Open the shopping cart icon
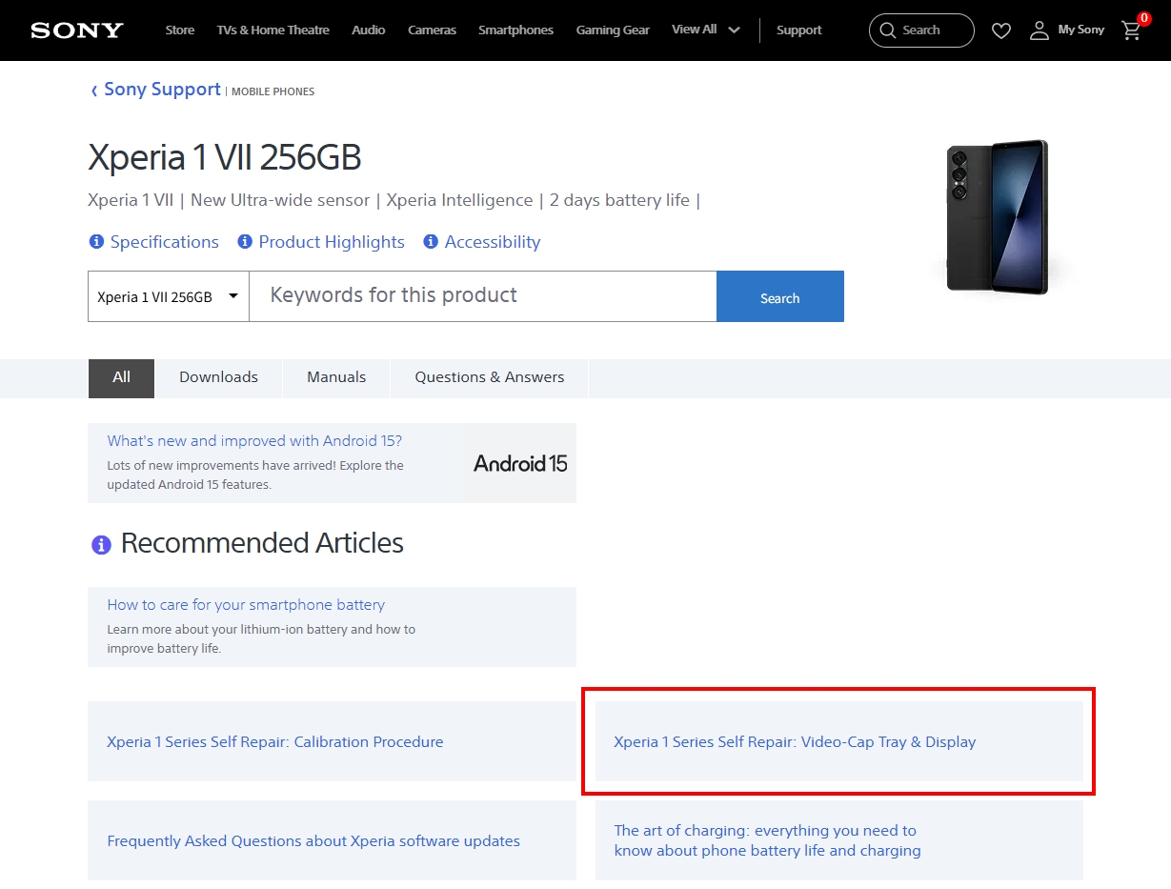 point(1132,30)
